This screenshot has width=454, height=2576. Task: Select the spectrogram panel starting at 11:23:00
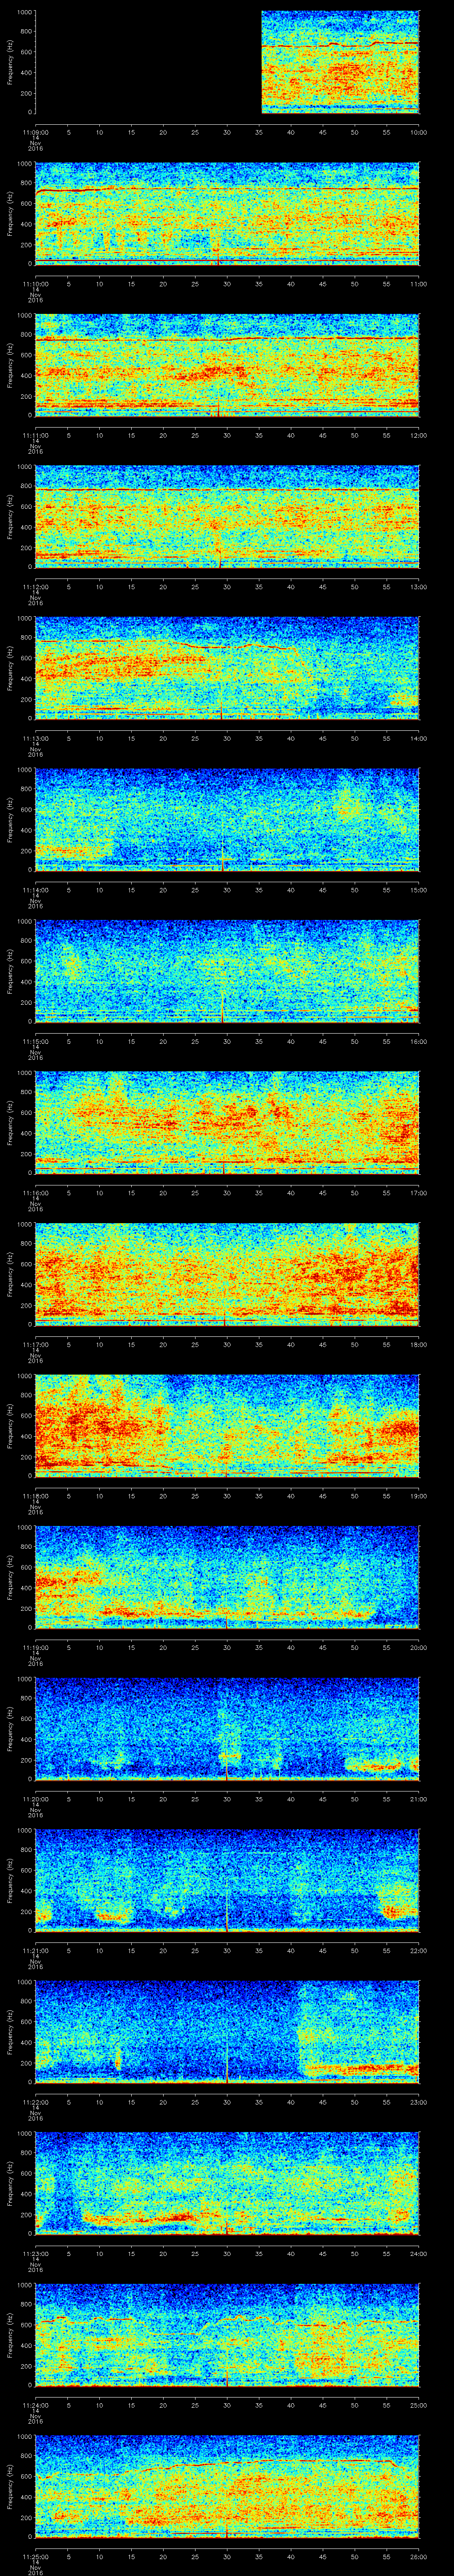227,2183
